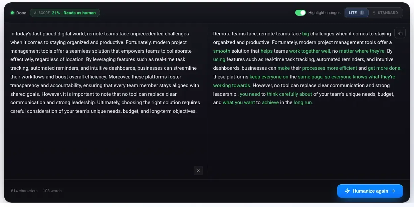Click the highlighted word 'smooth' in output
The height and width of the screenshot is (207, 414).
pyautogui.click(x=222, y=51)
